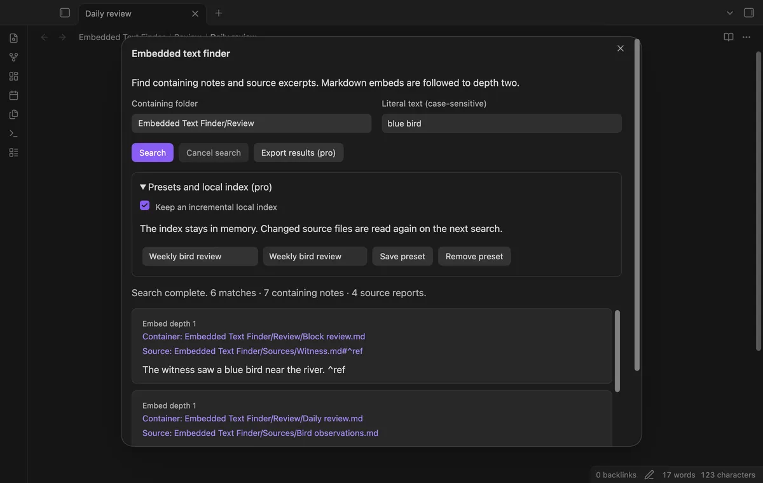763x483 pixels.
Task: Open a new tab with plus icon
Action: pos(219,13)
